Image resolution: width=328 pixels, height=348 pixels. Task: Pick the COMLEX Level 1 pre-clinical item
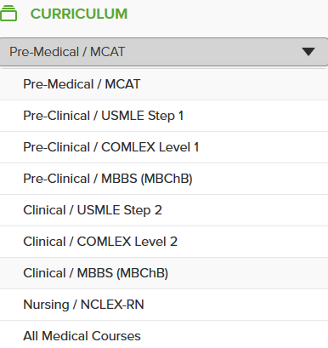tap(164, 147)
